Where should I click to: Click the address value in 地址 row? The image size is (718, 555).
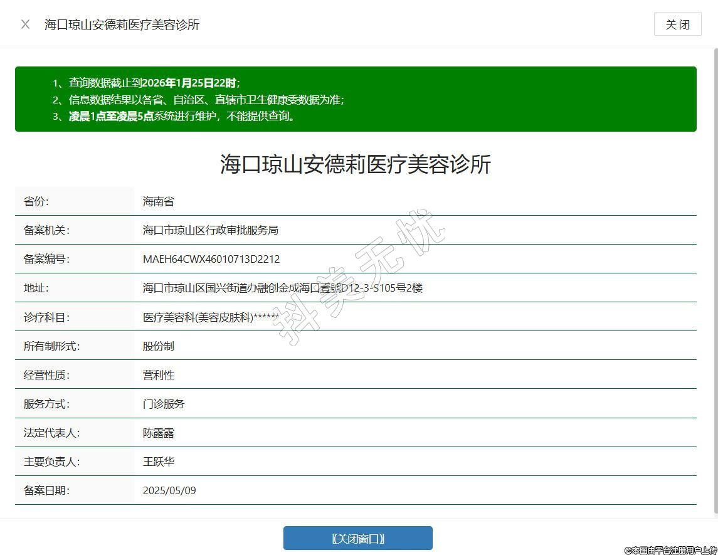[282, 288]
